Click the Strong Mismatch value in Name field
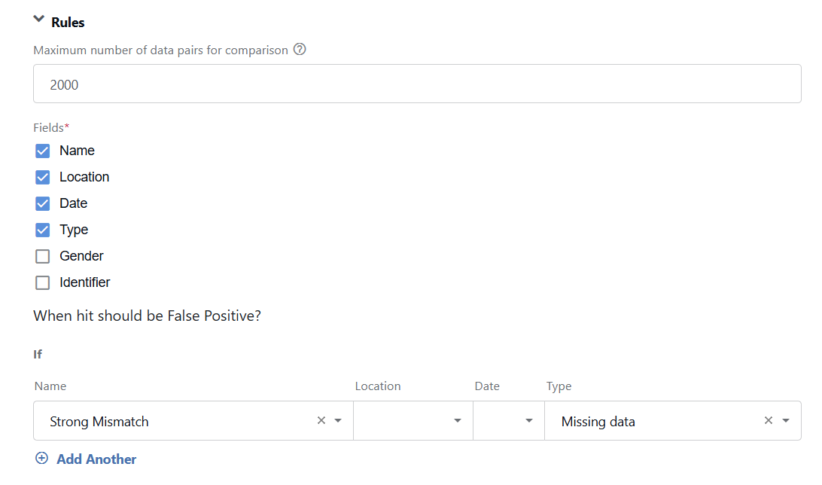The width and height of the screenshot is (822, 485). (99, 422)
